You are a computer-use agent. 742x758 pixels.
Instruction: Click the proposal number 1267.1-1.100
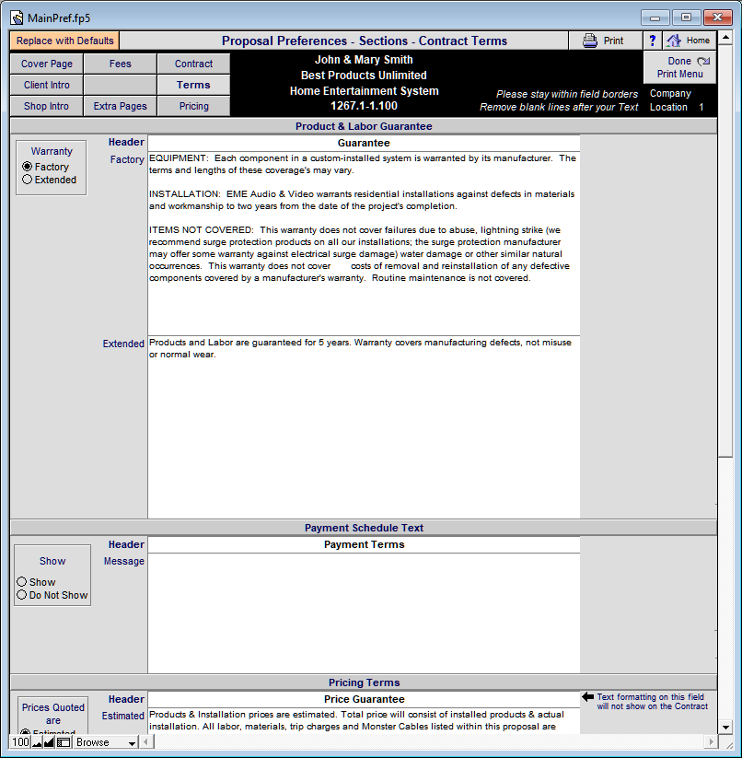click(364, 106)
